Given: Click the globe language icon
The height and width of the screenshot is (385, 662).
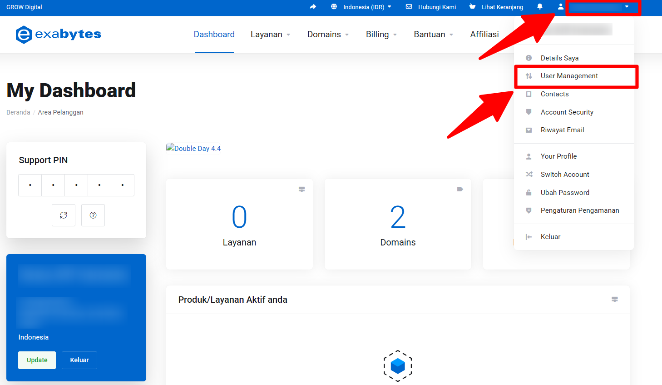Looking at the screenshot, I should (x=334, y=7).
